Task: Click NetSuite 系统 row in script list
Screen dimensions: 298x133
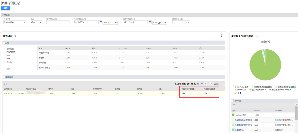Action: 263,115
